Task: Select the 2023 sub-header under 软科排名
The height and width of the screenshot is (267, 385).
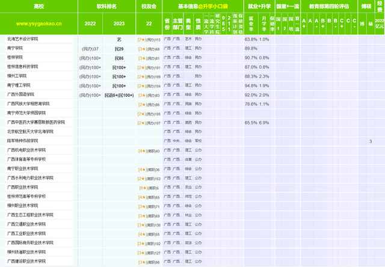Action: 119,24
